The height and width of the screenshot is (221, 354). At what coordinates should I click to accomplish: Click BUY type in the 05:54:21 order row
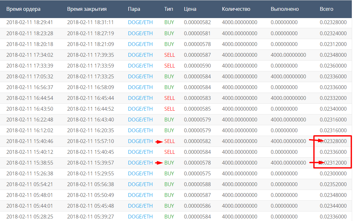click(169, 185)
